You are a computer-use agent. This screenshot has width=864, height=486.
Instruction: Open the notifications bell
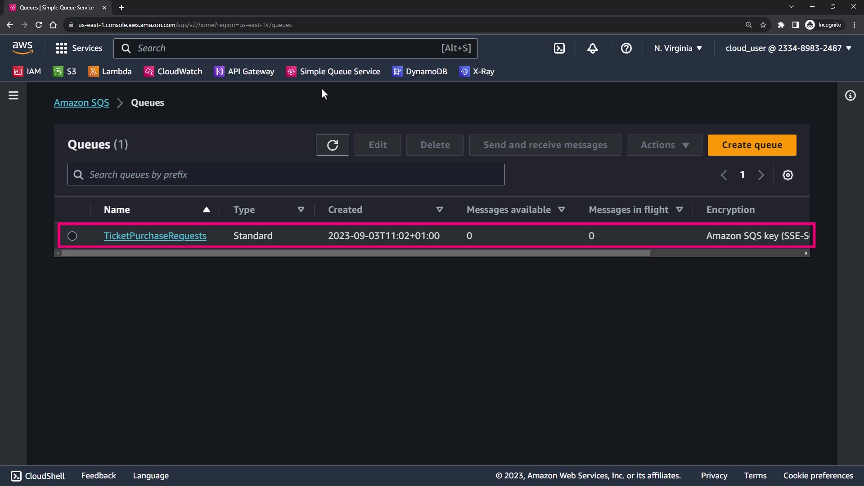tap(593, 48)
